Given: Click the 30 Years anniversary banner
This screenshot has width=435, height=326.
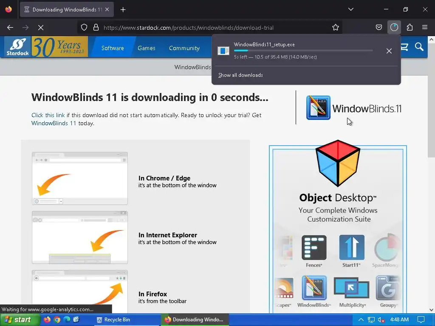Looking at the screenshot, I should click(59, 47).
